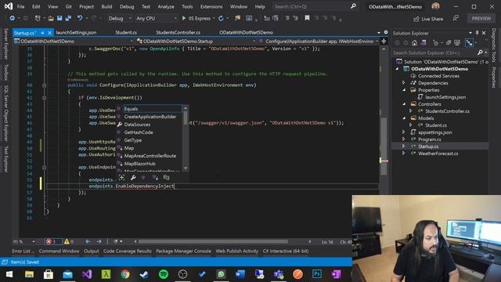Click the feedback icon beside Live Share
Viewport: 501px width, 282px height.
456,19
